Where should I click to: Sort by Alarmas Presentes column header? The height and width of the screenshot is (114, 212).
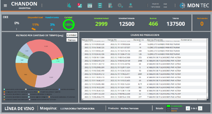[x=164, y=40]
